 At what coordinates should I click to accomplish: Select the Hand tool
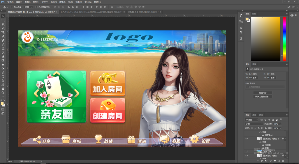[x=3, y=88]
